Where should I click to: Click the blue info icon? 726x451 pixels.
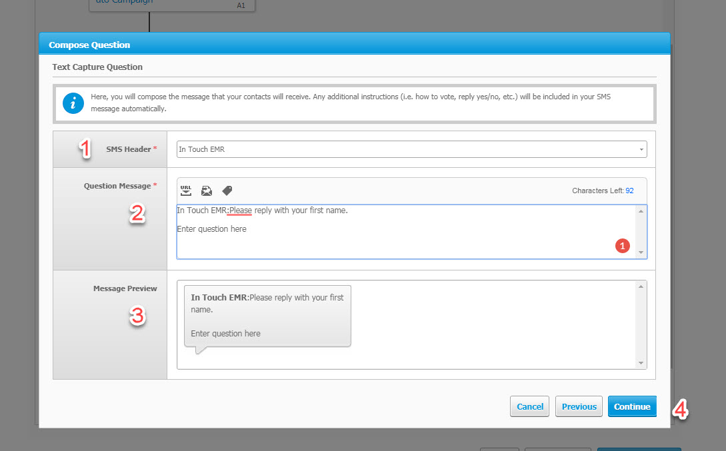[73, 103]
